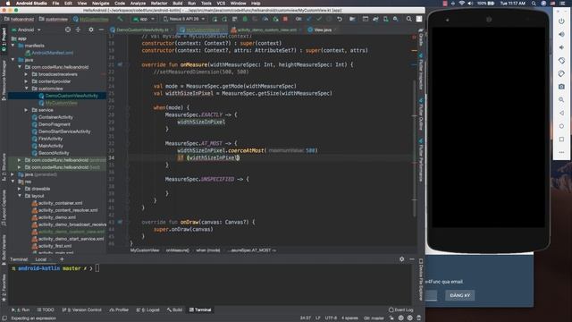572x322 pixels.
Task: Click the red Stop icon in the toolbar
Action: pyautogui.click(x=286, y=19)
